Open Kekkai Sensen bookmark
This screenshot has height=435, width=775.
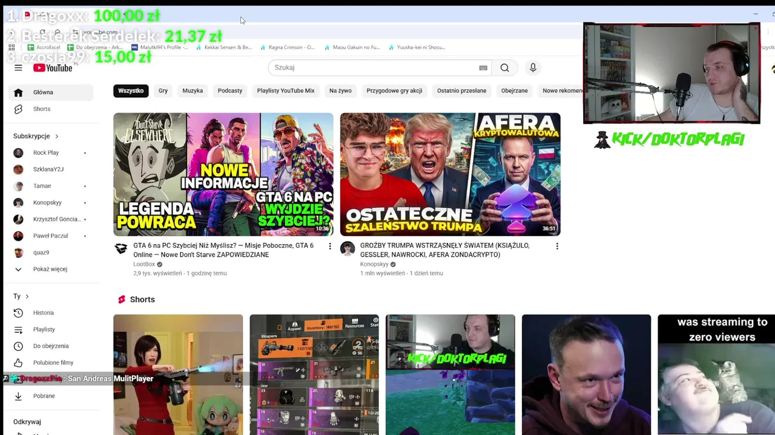pos(224,47)
